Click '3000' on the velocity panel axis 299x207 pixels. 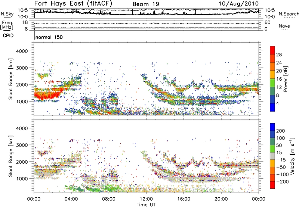tap(22, 145)
